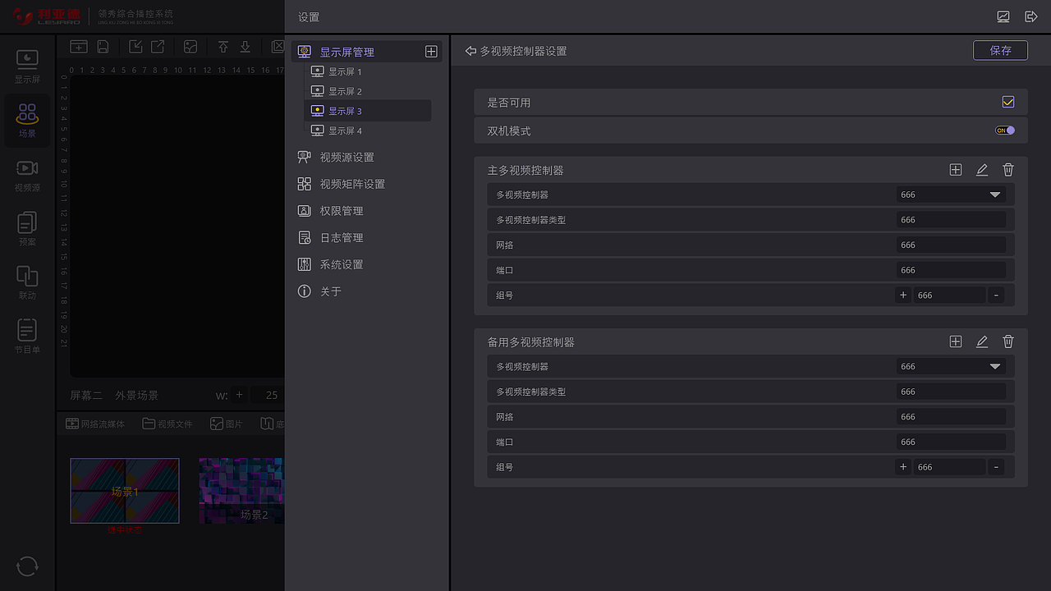
Task: Click the exit icon in the settings header
Action: (1031, 16)
